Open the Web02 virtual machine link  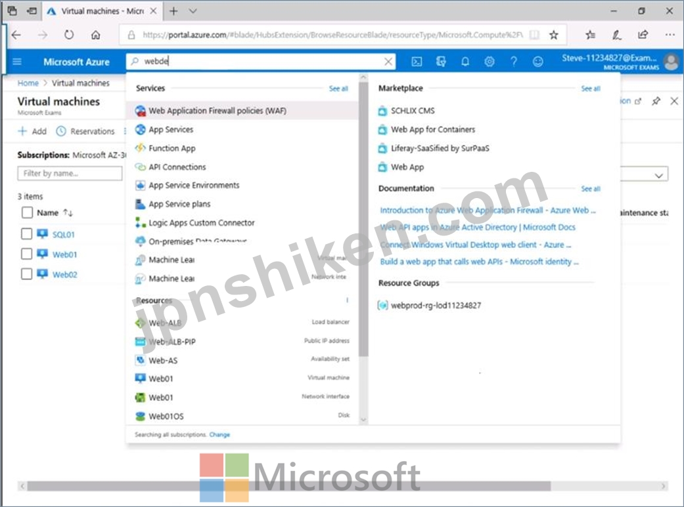[64, 274]
